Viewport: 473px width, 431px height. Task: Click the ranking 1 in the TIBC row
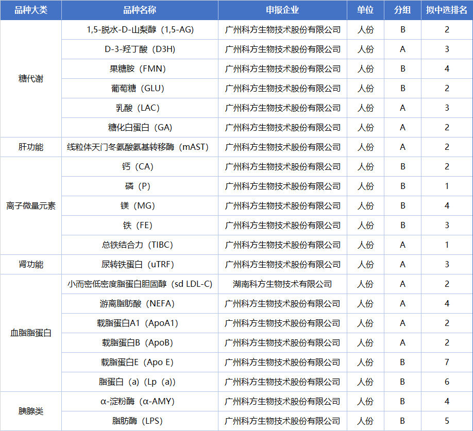tap(447, 245)
